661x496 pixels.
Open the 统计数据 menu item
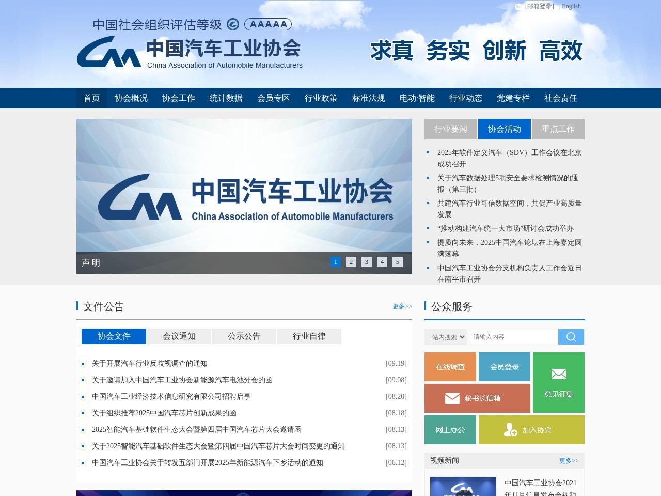tap(226, 98)
